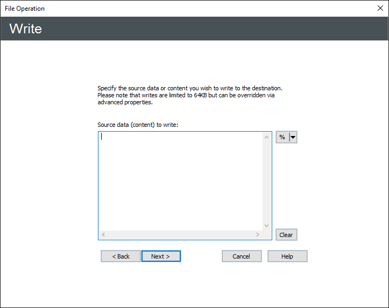This screenshot has width=389, height=308.
Task: Click the text area's scroll up arrow
Action: [x=267, y=137]
